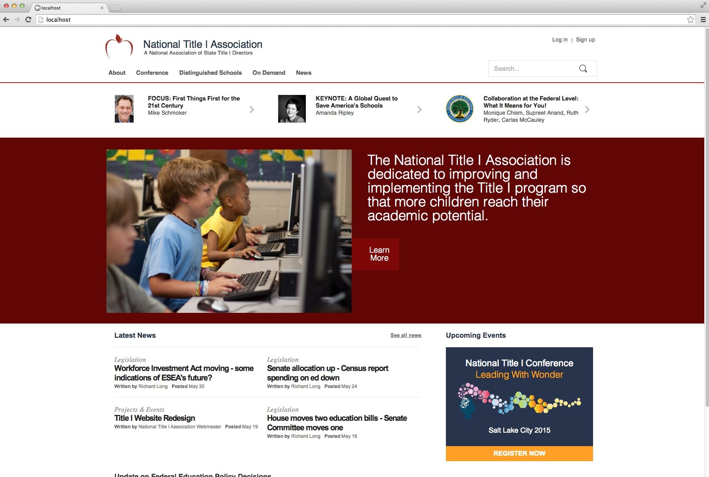
Task: Click the children at computers hero photo
Action: pos(229,231)
